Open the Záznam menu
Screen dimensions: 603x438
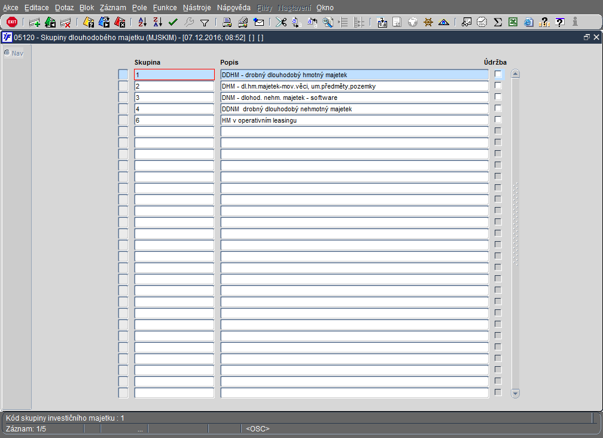click(x=112, y=8)
